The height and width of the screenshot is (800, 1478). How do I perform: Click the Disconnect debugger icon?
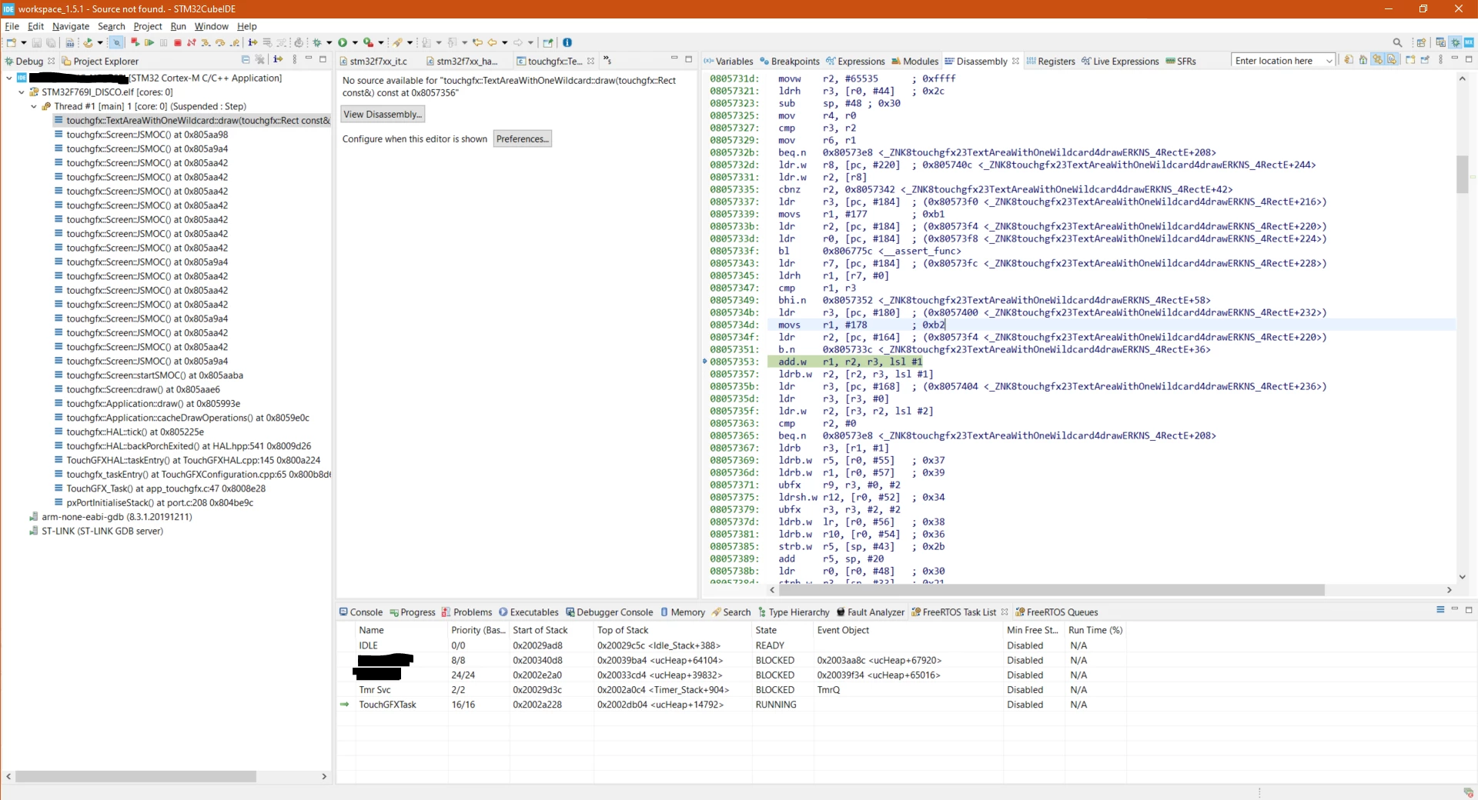[x=192, y=42]
